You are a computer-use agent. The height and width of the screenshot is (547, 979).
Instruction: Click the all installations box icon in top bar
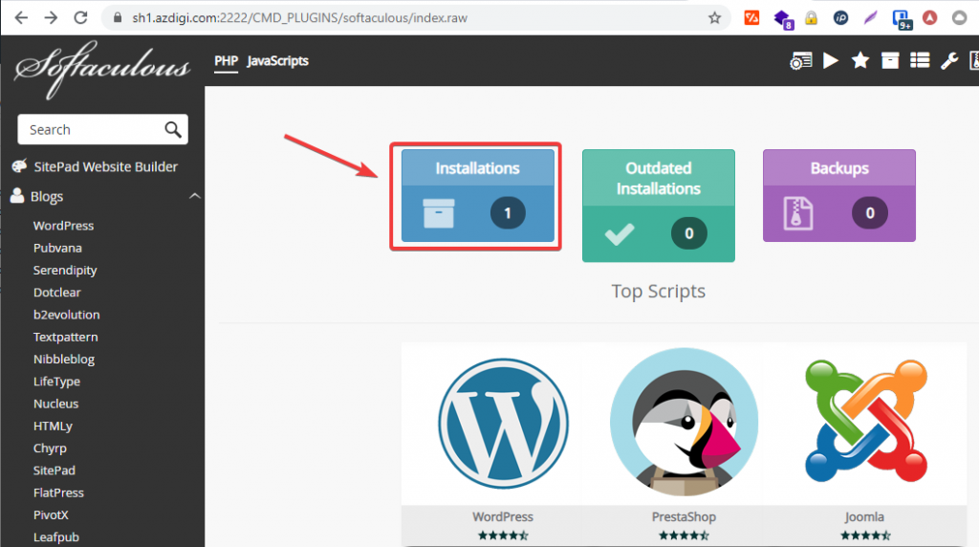[x=890, y=60]
